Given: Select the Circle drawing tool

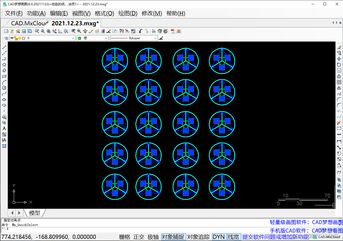Looking at the screenshot, I should 4,88.
